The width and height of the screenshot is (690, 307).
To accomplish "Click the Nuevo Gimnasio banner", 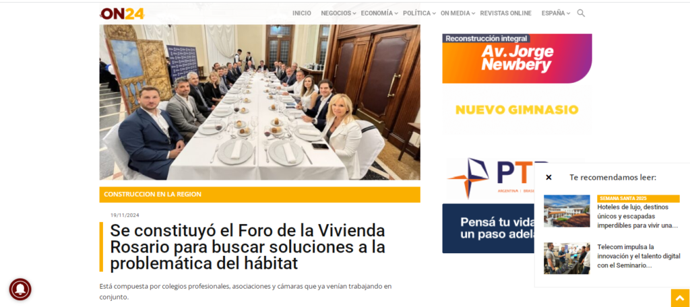I will [517, 110].
